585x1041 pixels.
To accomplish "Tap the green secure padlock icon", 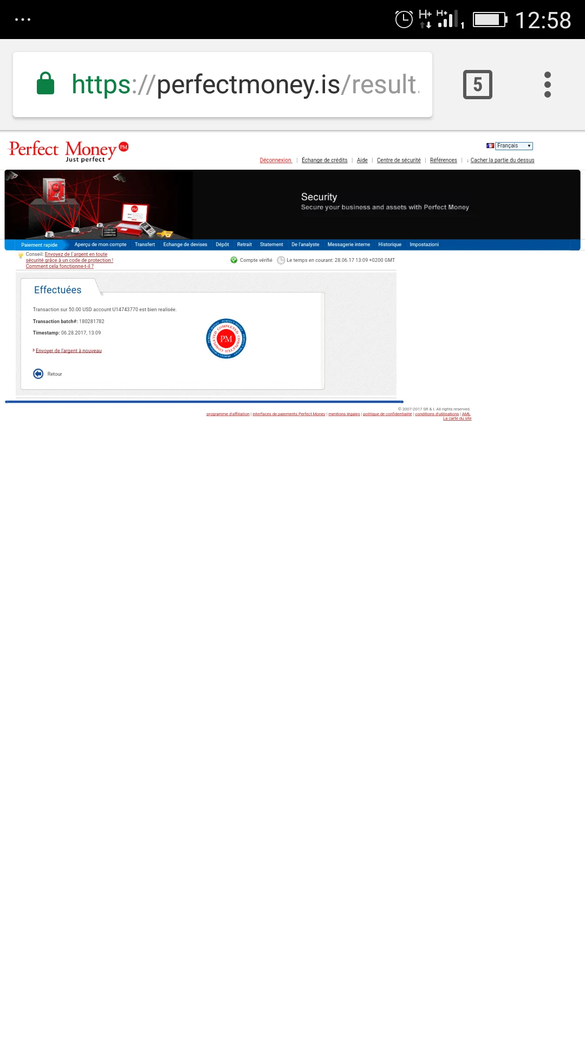I will pos(45,84).
